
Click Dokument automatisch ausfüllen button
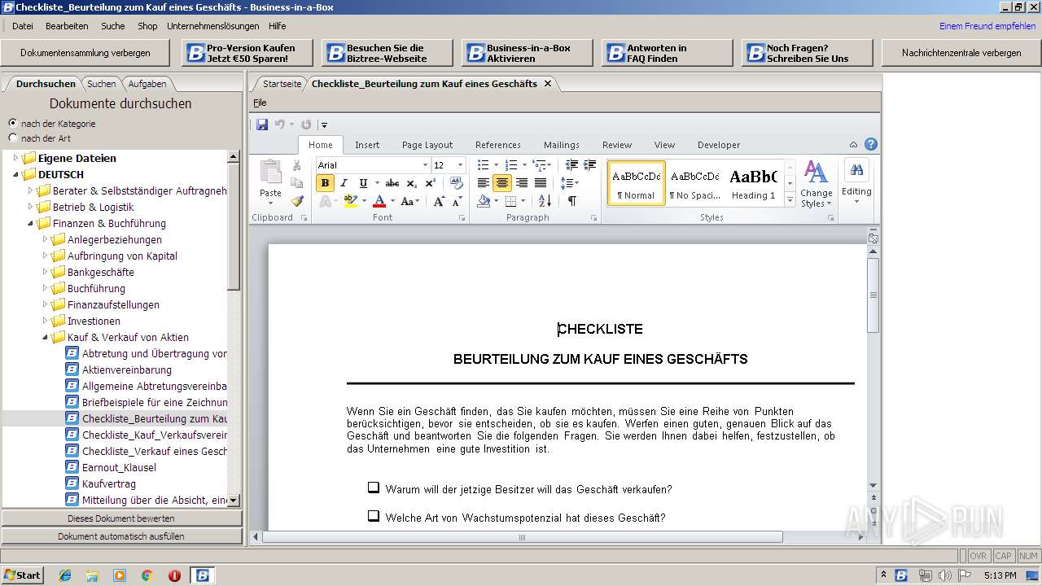point(121,536)
